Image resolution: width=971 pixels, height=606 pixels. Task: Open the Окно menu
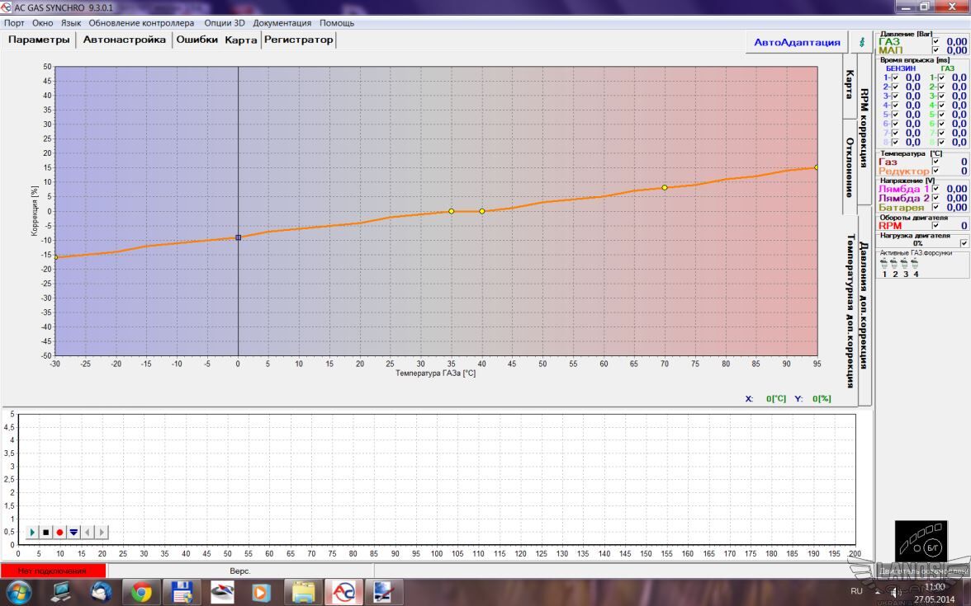[42, 23]
